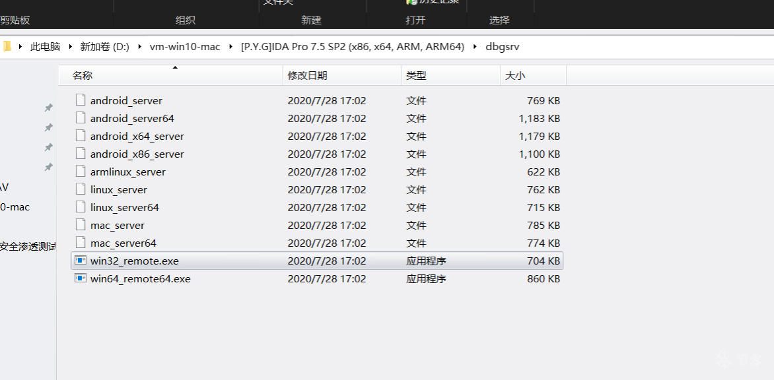This screenshot has height=380, width=774.
Task: Click the 选择 ribbon group label
Action: click(x=499, y=20)
